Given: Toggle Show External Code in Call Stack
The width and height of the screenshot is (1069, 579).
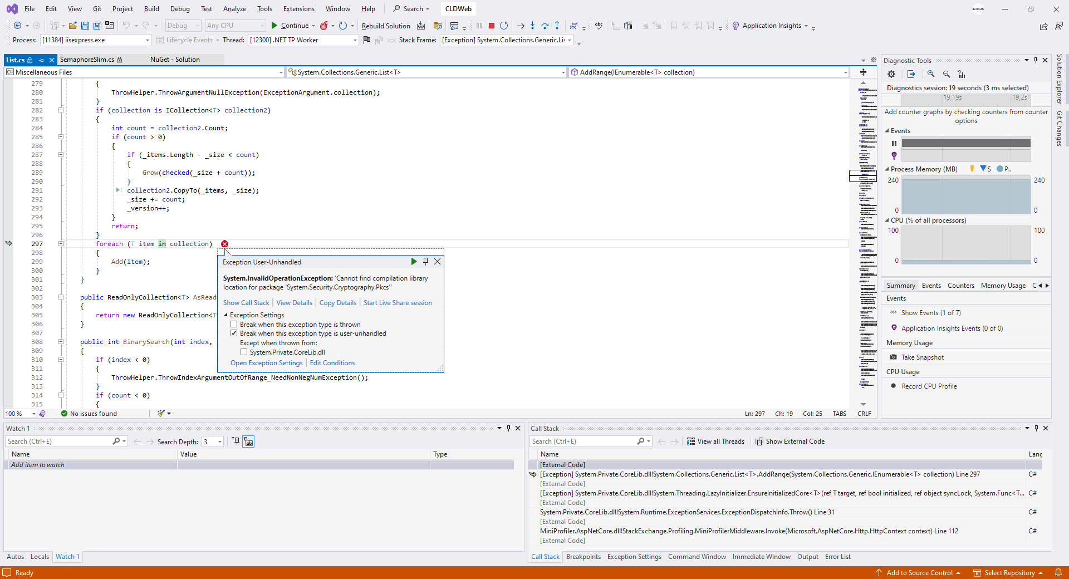Looking at the screenshot, I should (790, 441).
